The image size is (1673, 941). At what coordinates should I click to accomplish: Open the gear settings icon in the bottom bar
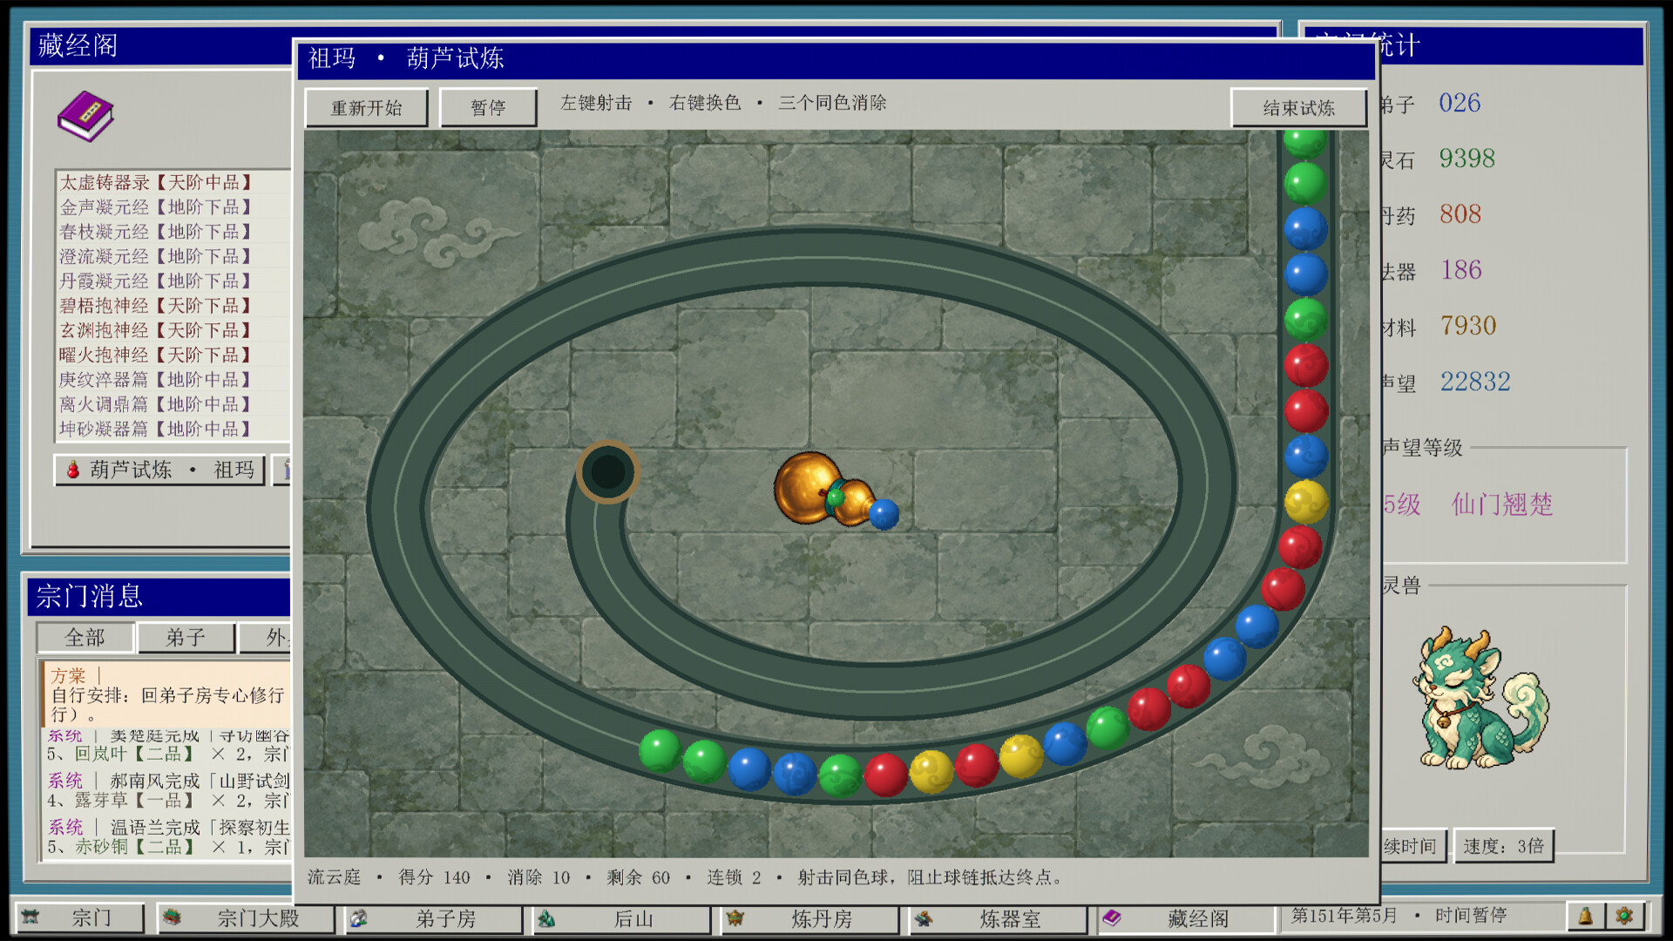coord(1623,917)
